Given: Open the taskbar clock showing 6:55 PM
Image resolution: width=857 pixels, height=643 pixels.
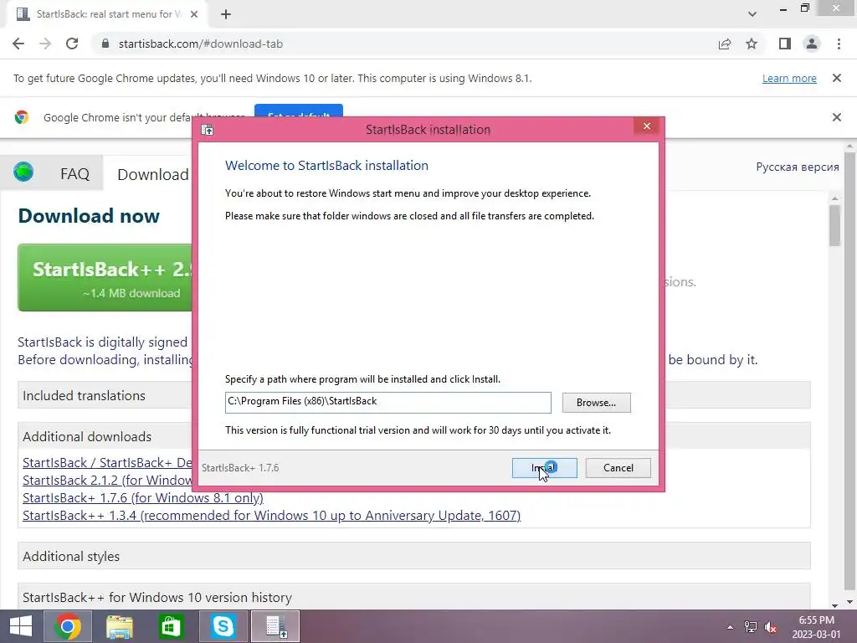Looking at the screenshot, I should [817, 627].
